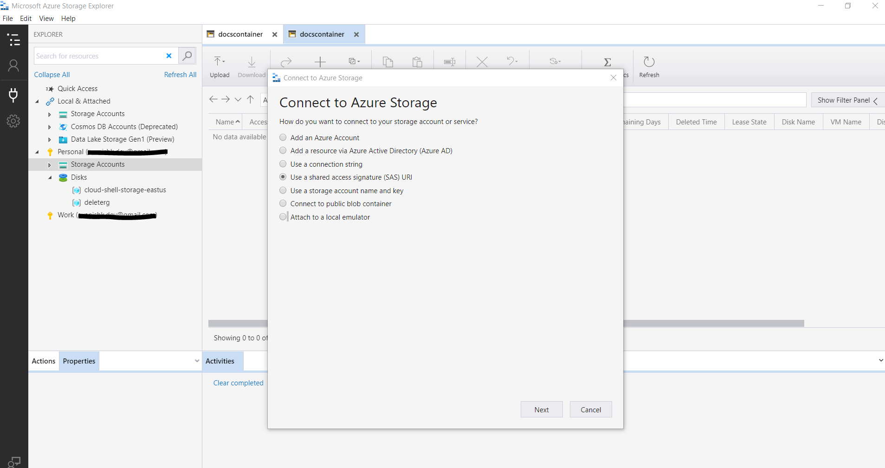Click the Download toolbar button
Image resolution: width=885 pixels, height=468 pixels.
click(x=252, y=67)
